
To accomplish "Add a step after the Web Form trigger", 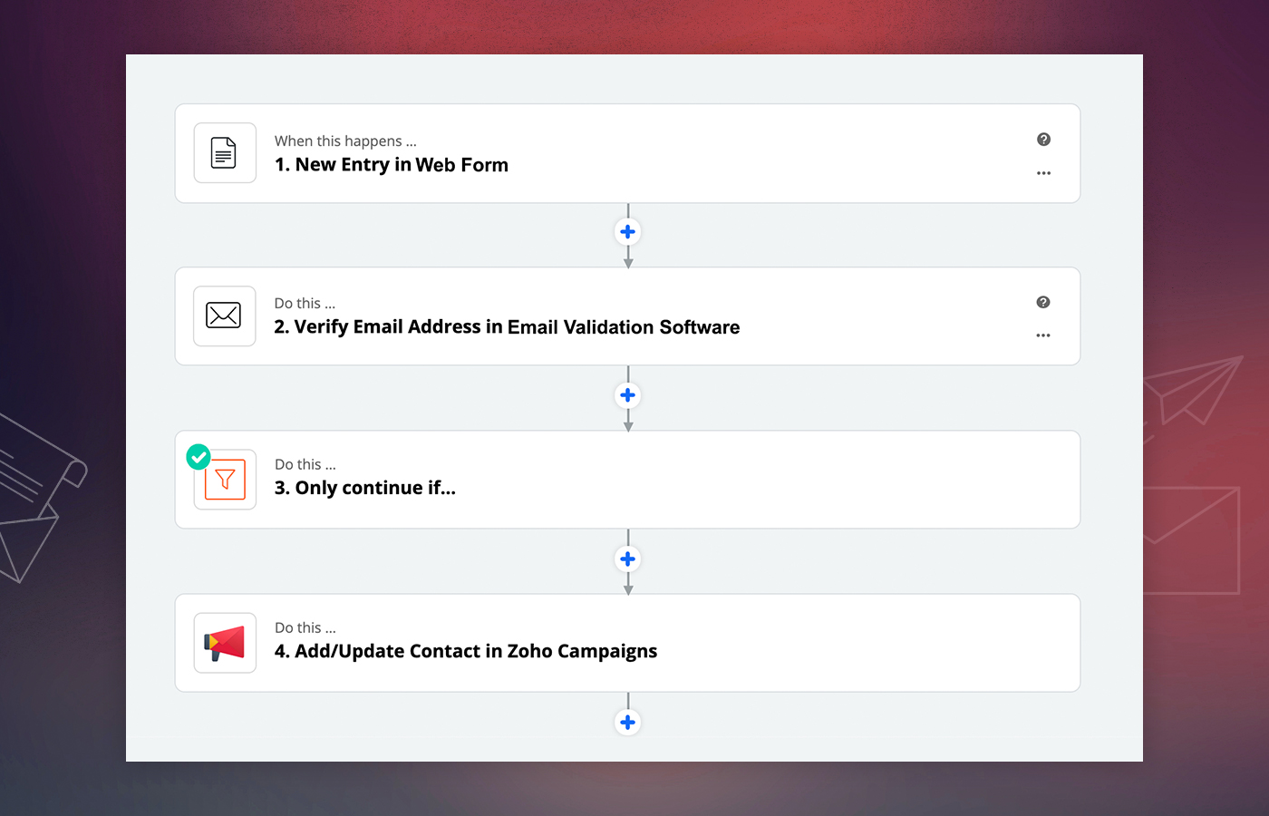I will (627, 232).
